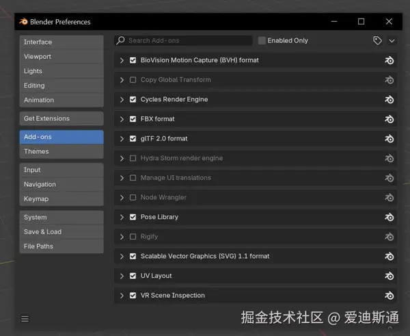
Task: Enable Copy Global Transform add-on checkbox
Action: pos(133,80)
